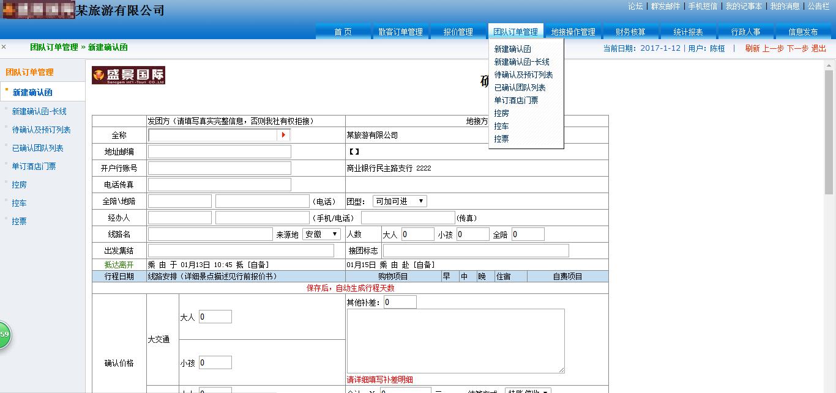Open the 来源地 dropdown showing 安徽

tap(321, 234)
